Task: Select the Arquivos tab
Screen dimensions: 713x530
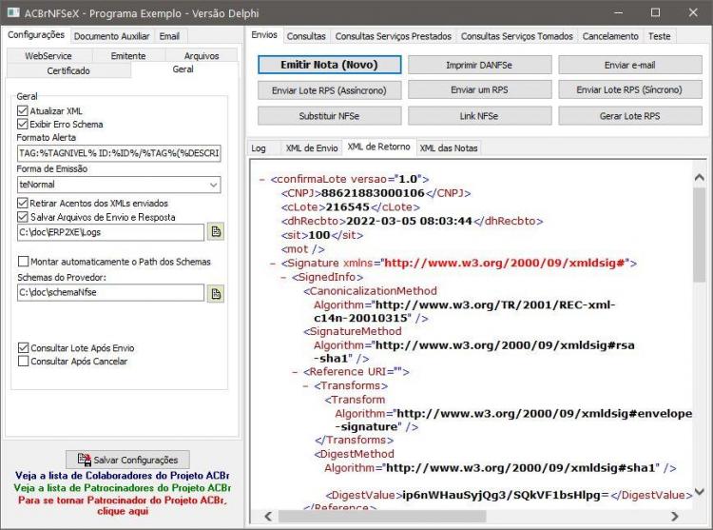Action: pyautogui.click(x=202, y=55)
